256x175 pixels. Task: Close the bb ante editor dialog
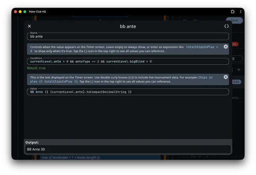pos(30,26)
